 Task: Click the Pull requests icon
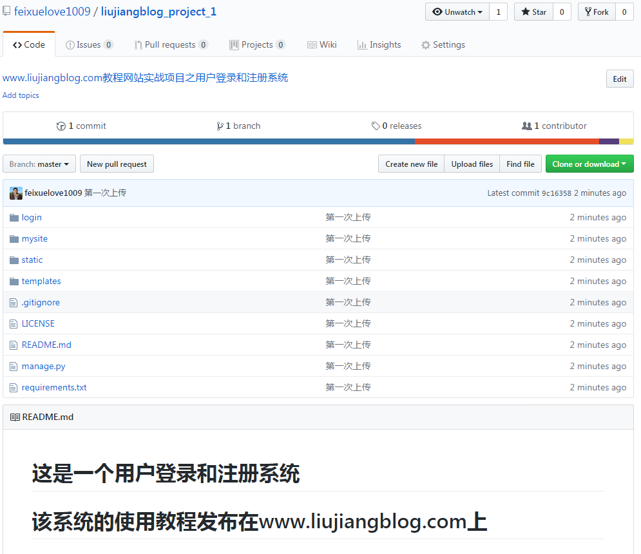138,45
